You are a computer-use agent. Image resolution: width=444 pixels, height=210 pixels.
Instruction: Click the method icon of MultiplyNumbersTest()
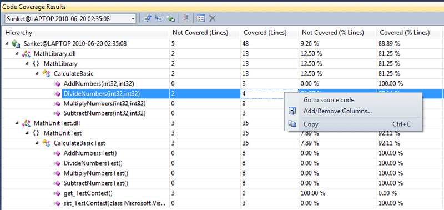tap(57, 173)
